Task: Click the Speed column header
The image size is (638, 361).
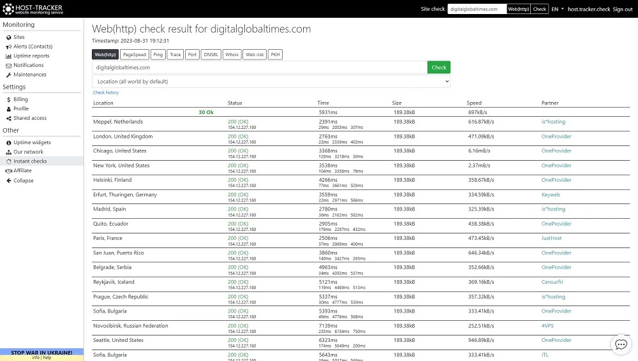Action: (x=474, y=103)
